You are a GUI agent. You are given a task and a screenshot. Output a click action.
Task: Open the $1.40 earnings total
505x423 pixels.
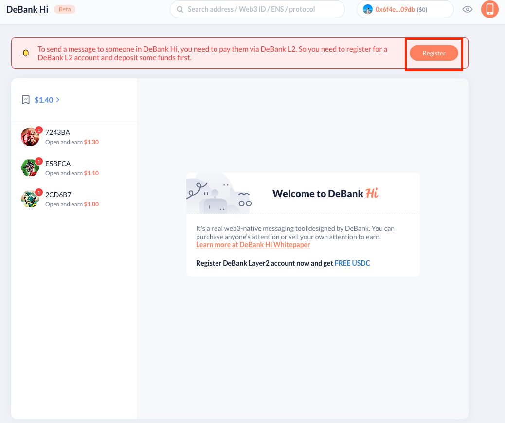tap(44, 100)
